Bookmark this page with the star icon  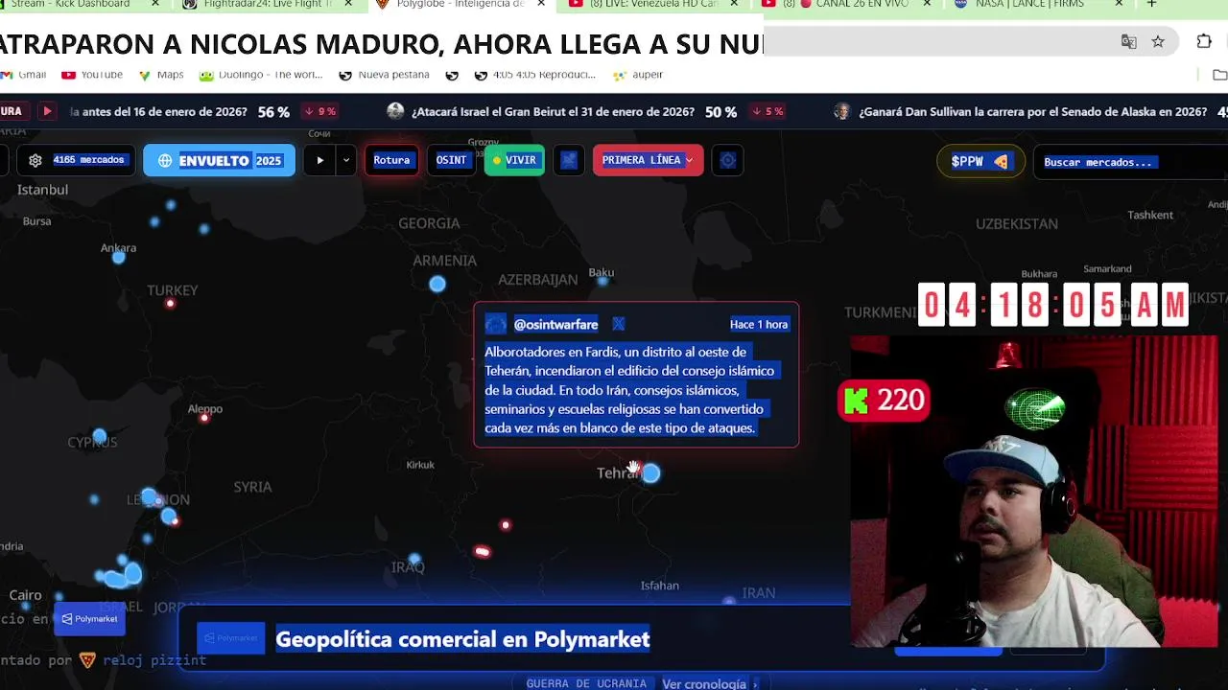pos(1158,41)
